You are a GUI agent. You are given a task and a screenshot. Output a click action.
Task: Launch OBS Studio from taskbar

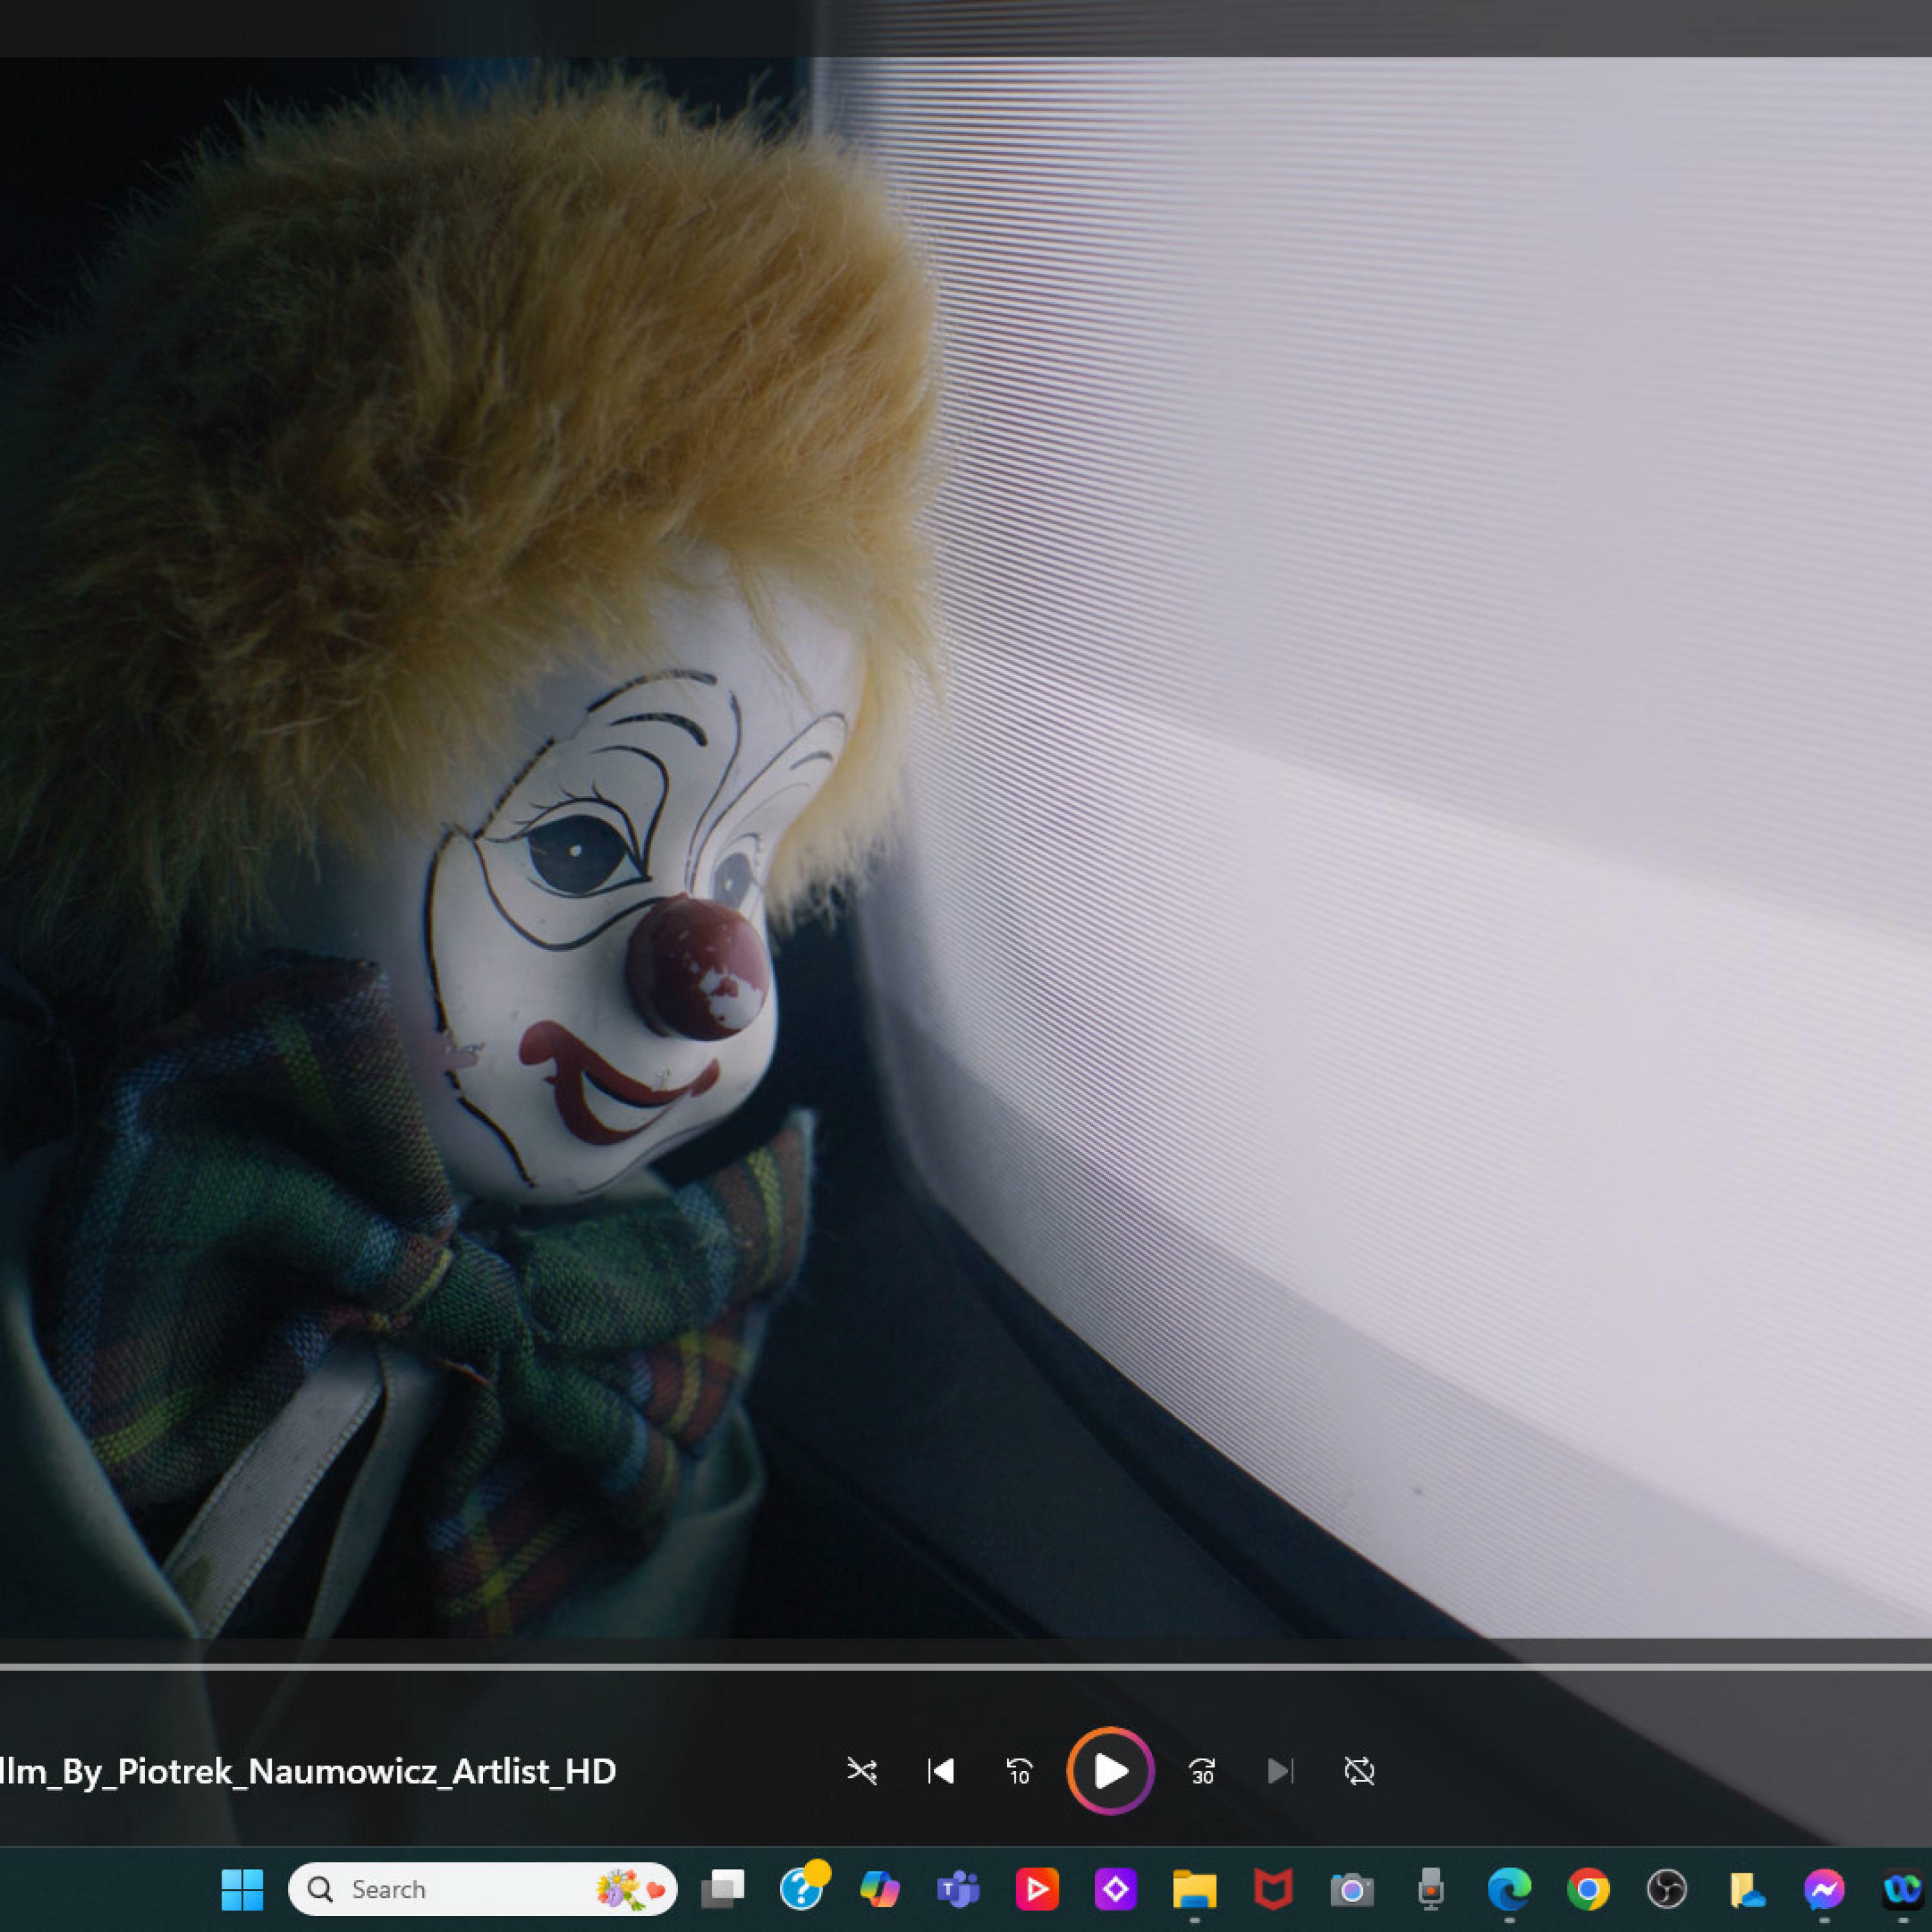coord(1667,1889)
